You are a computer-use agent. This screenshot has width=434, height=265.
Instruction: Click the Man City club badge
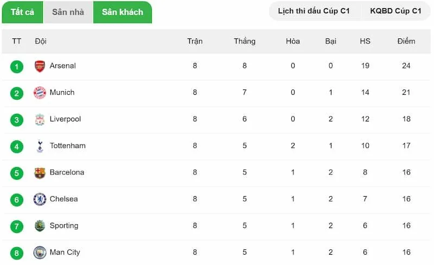coord(40,252)
